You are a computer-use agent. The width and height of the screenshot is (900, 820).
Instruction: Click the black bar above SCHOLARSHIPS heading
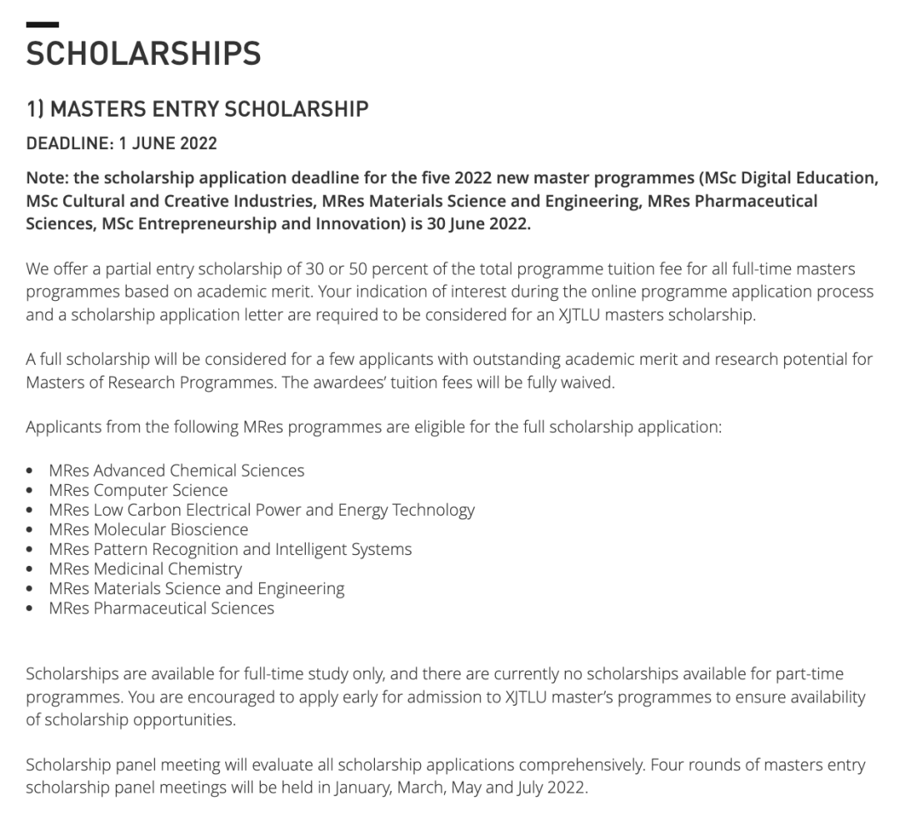tap(42, 26)
